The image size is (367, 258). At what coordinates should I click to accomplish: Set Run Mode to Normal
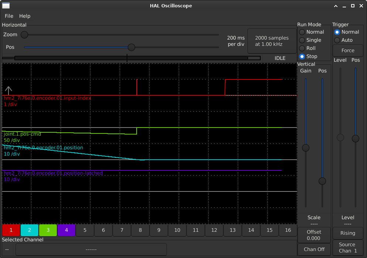tap(302, 32)
